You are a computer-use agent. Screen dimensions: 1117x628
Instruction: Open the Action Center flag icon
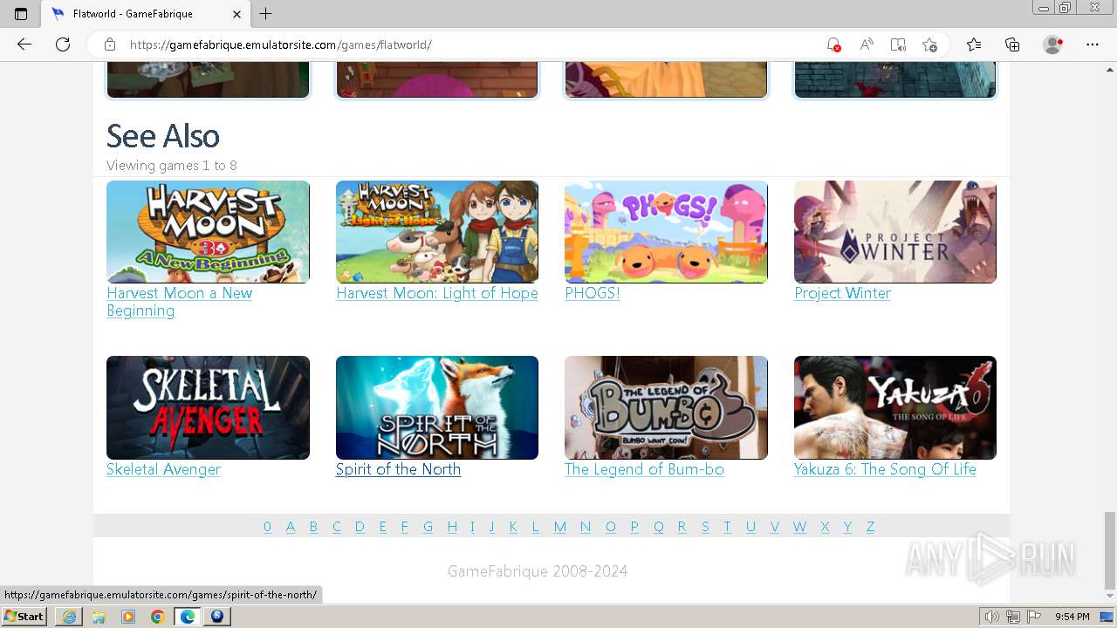(1034, 617)
